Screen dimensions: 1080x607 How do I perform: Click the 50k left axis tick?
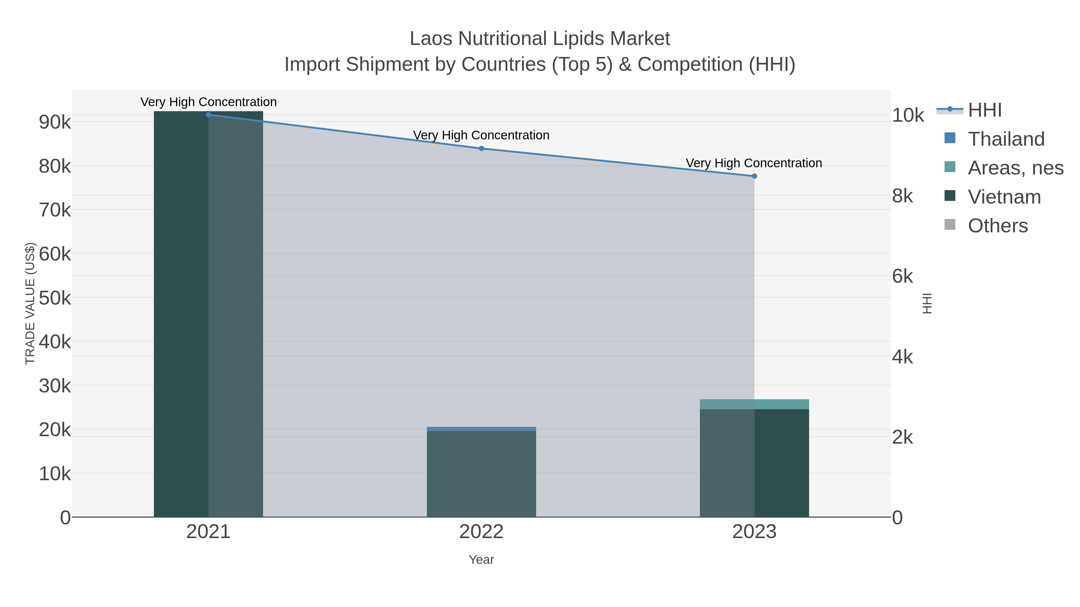(x=55, y=298)
